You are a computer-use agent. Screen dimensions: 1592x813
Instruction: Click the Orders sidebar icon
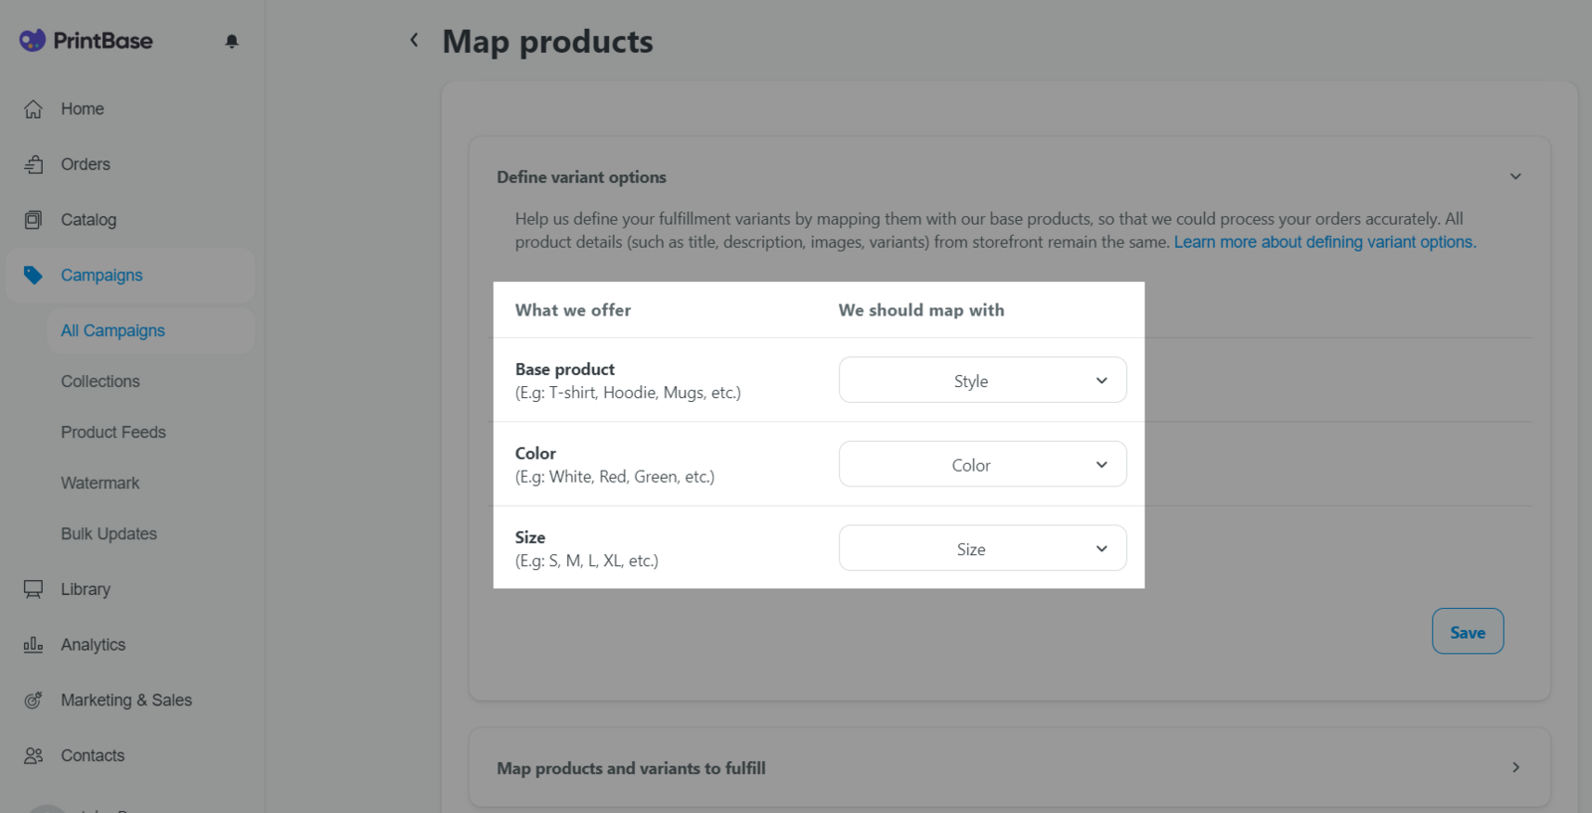coord(33,164)
